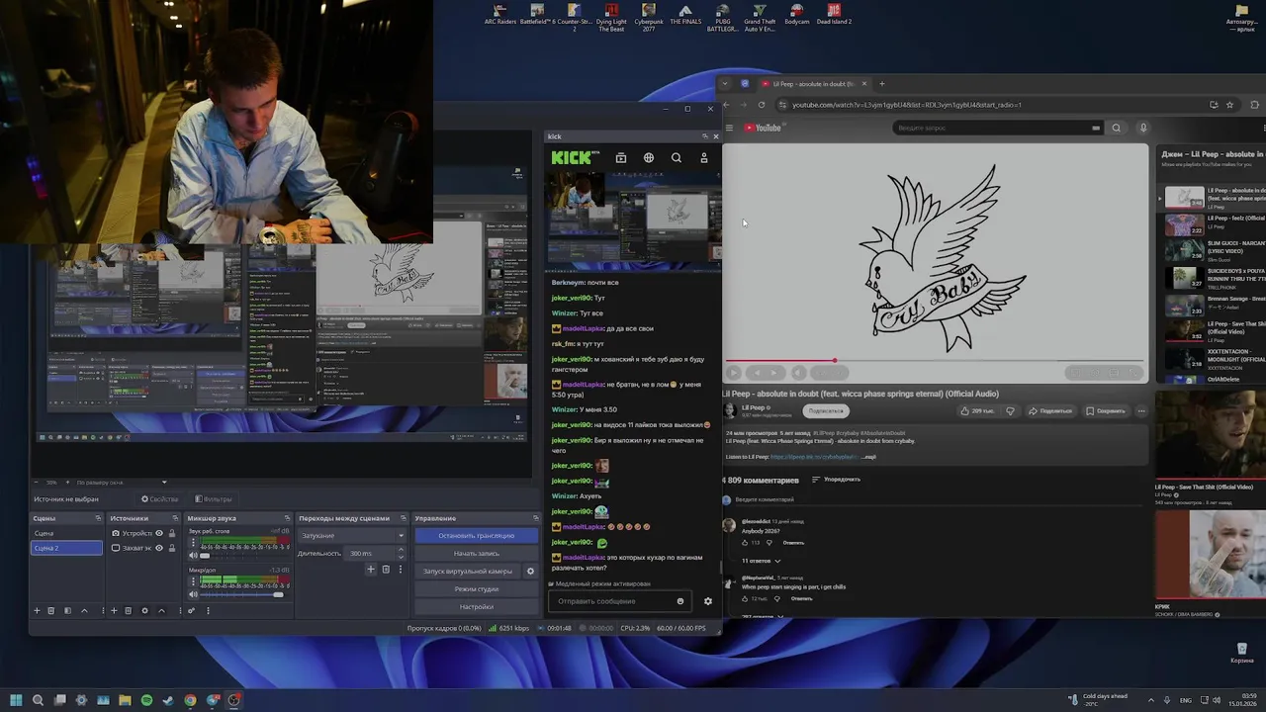
Task: Open Recycle Bin on desktop
Action: click(1241, 653)
